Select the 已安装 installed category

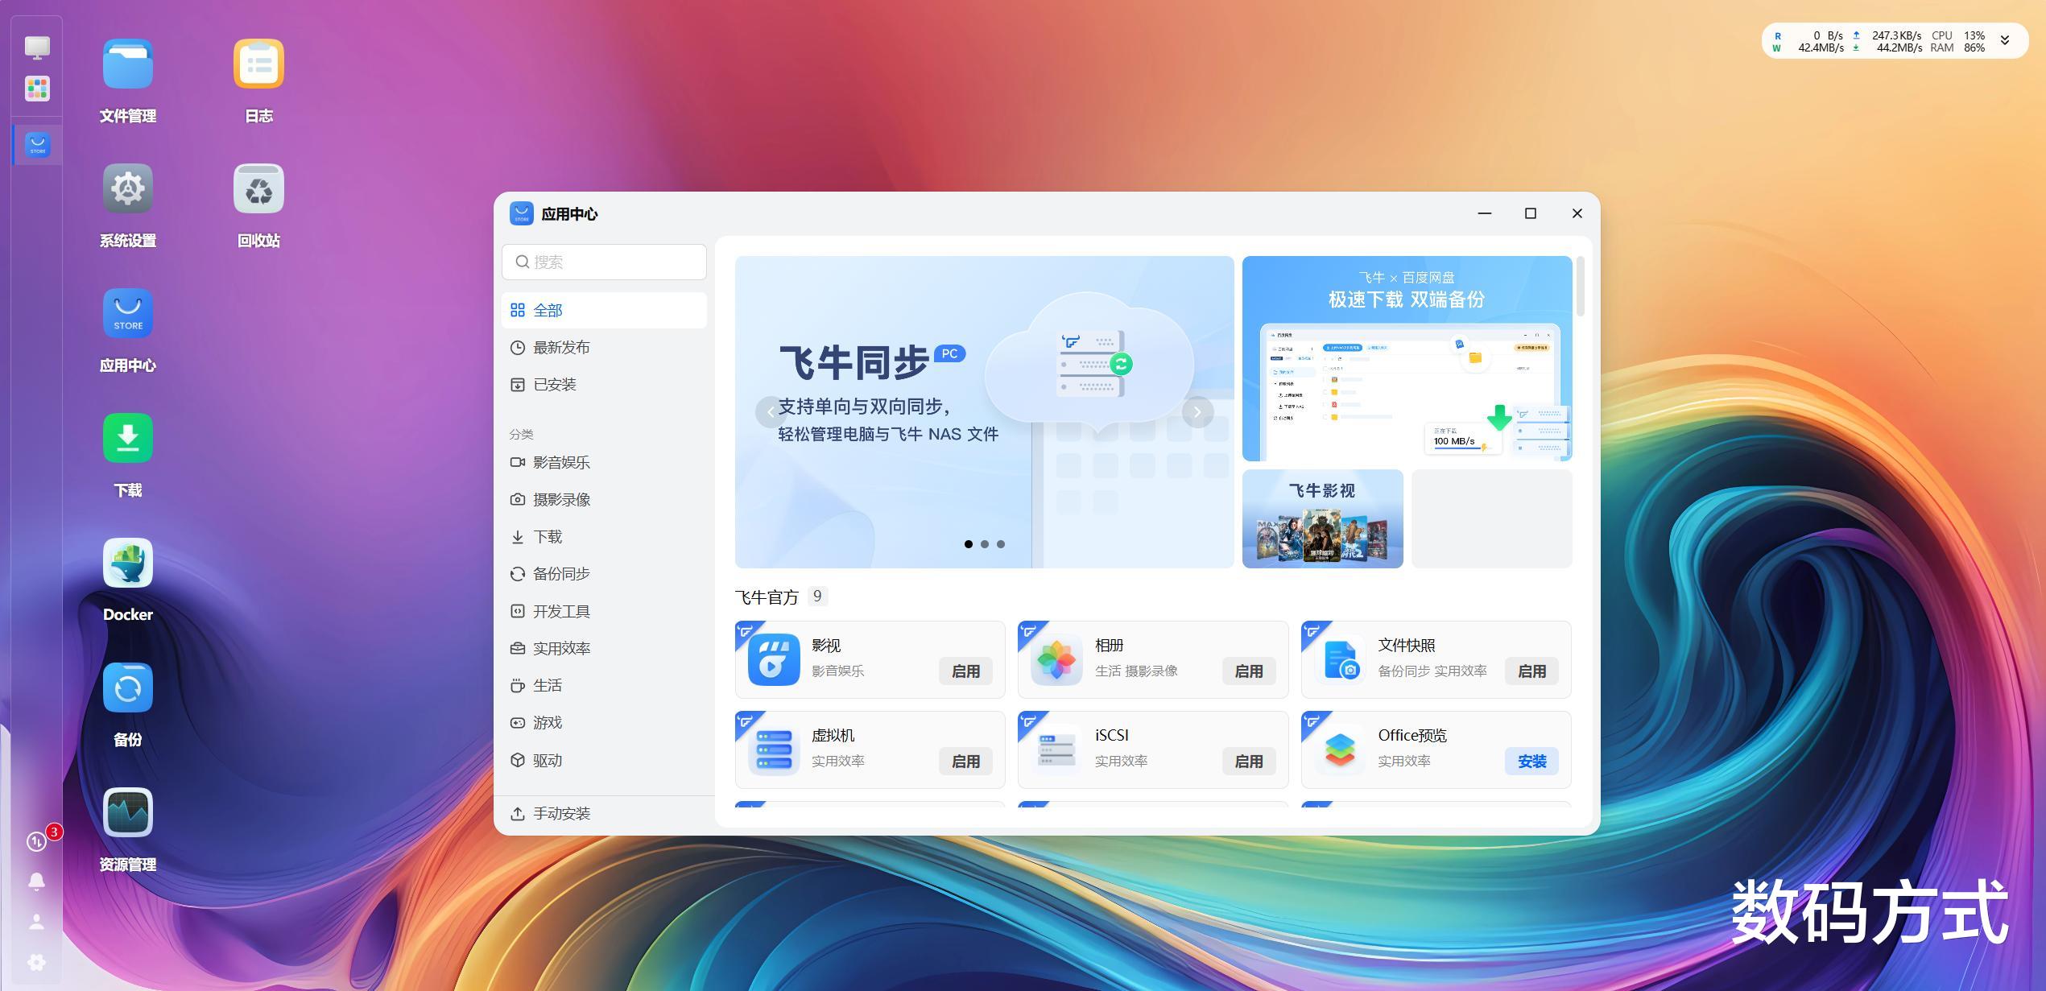pyautogui.click(x=554, y=385)
